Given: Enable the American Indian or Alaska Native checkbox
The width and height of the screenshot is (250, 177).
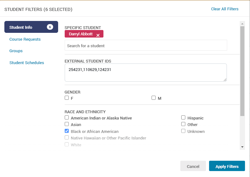Looking at the screenshot, I should 67,118.
